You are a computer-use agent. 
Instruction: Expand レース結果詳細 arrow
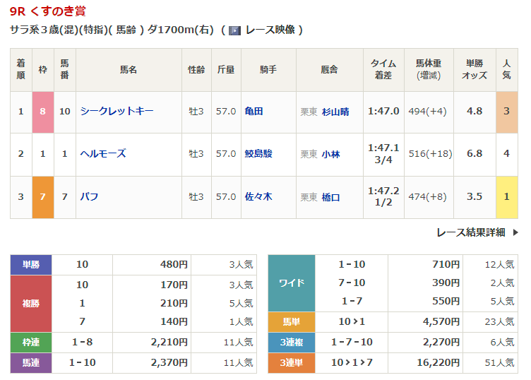(515, 232)
